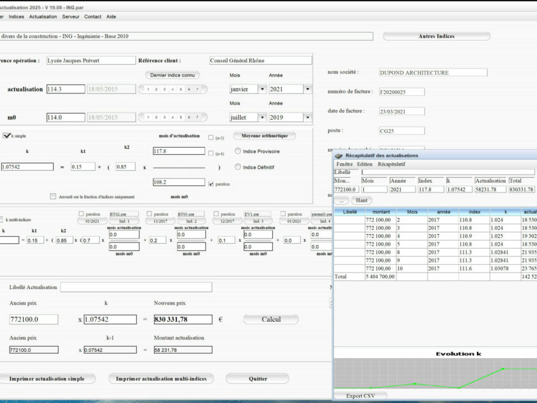The height and width of the screenshot is (403, 537).
Task: Click Imprimer actualisation multi-indices
Action: [x=161, y=379]
